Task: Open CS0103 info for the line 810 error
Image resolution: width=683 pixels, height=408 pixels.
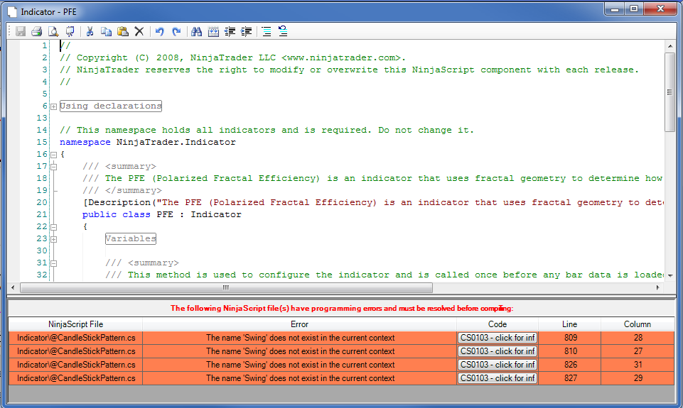Action: click(x=498, y=351)
